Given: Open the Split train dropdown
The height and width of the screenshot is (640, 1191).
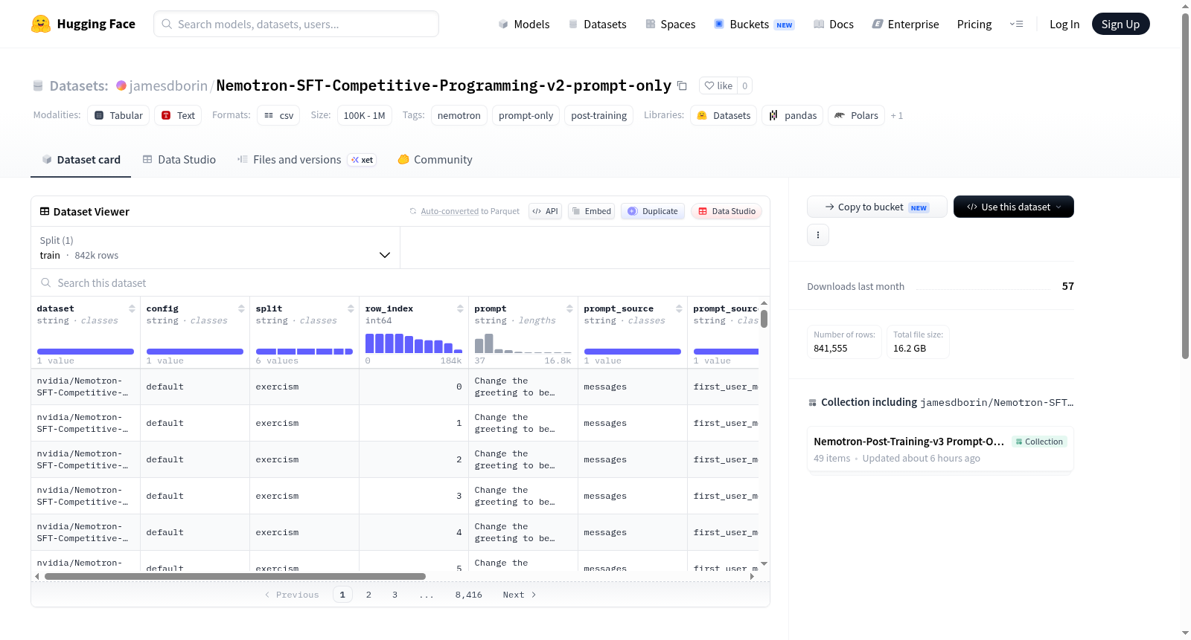Looking at the screenshot, I should coord(215,248).
